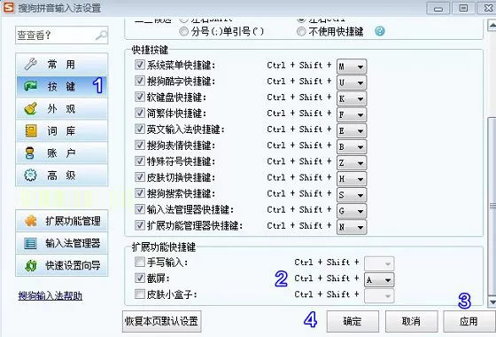Click the 应用 button
Viewport: 496px width, 337px height.
click(469, 321)
